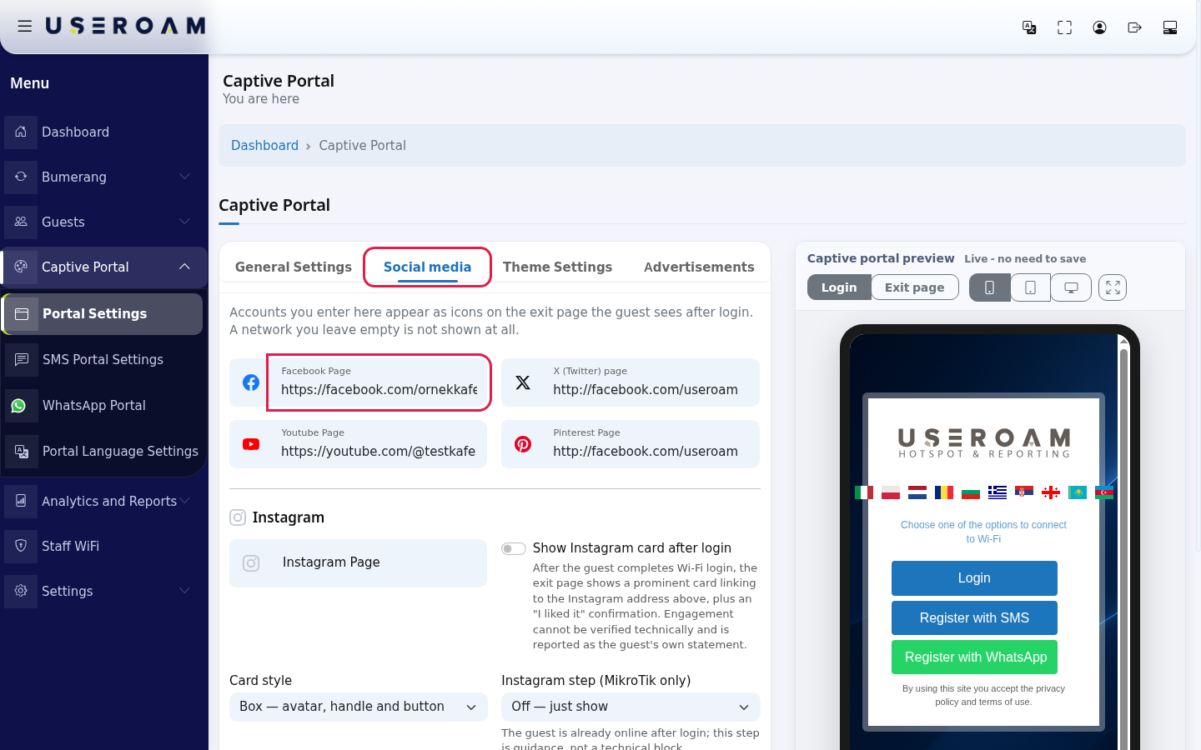Select the Italian flag in the preview

[x=864, y=492]
